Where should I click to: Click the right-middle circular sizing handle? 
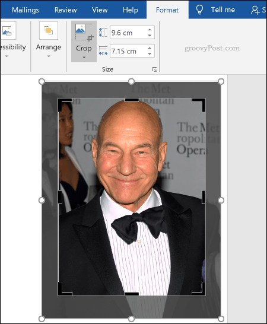pyautogui.click(x=221, y=200)
